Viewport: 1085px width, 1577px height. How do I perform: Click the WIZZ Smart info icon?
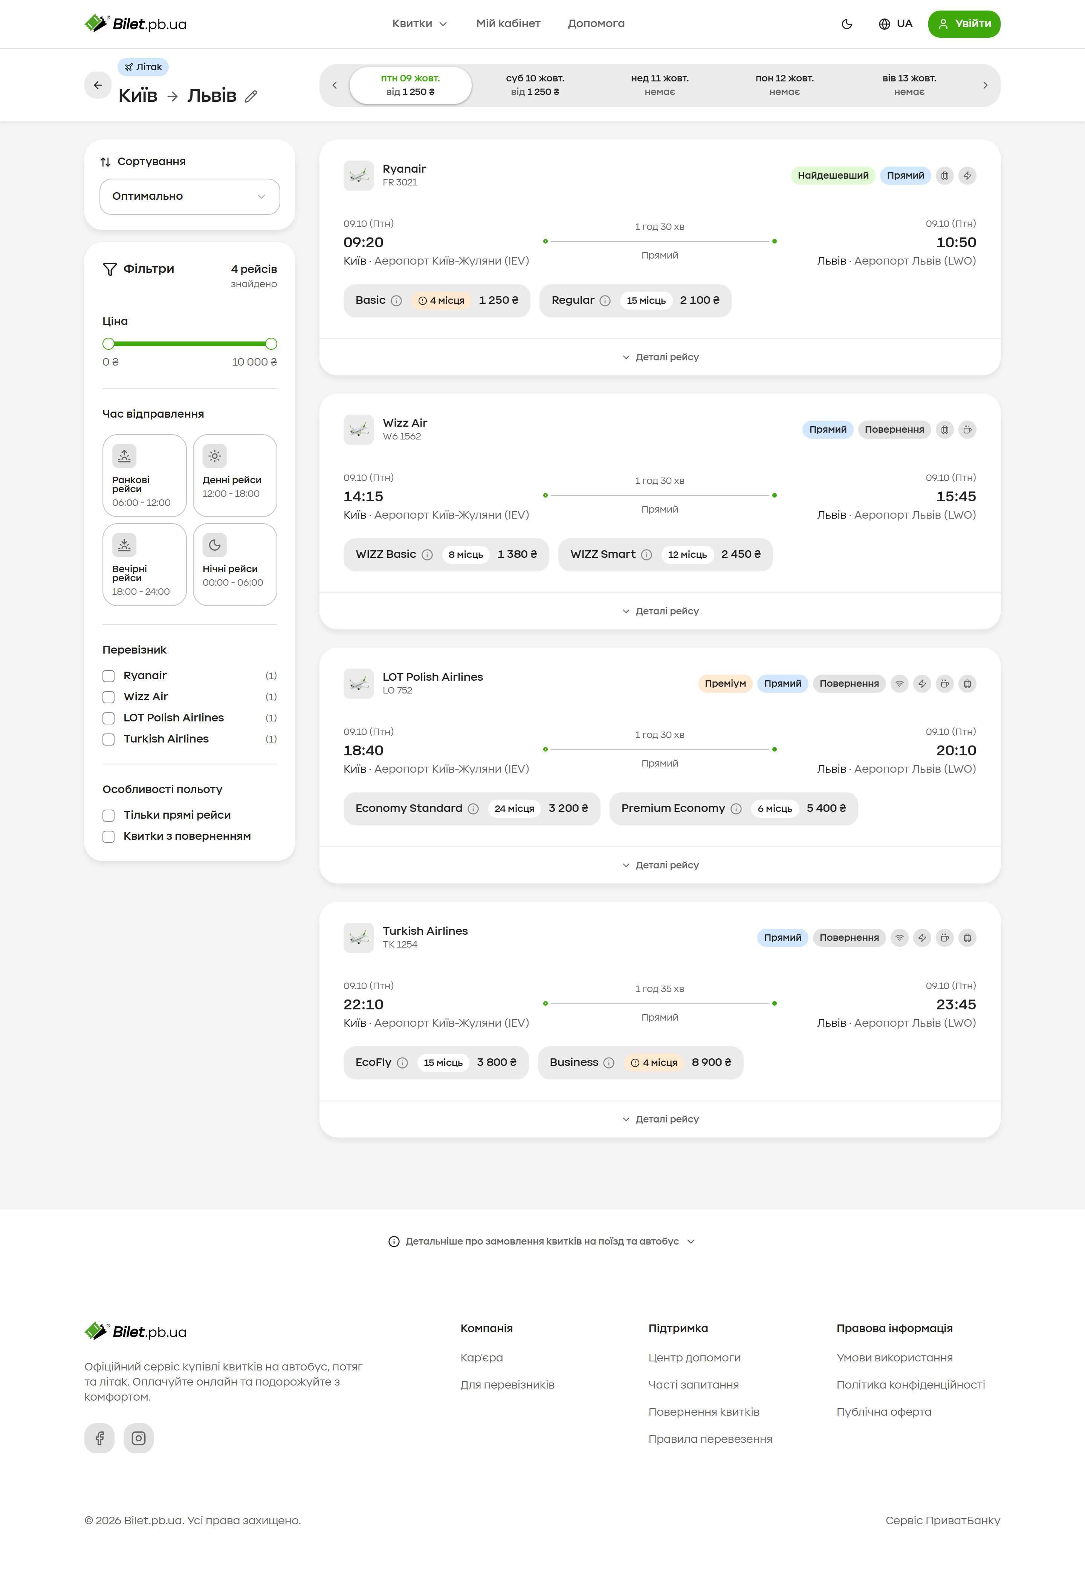point(646,555)
